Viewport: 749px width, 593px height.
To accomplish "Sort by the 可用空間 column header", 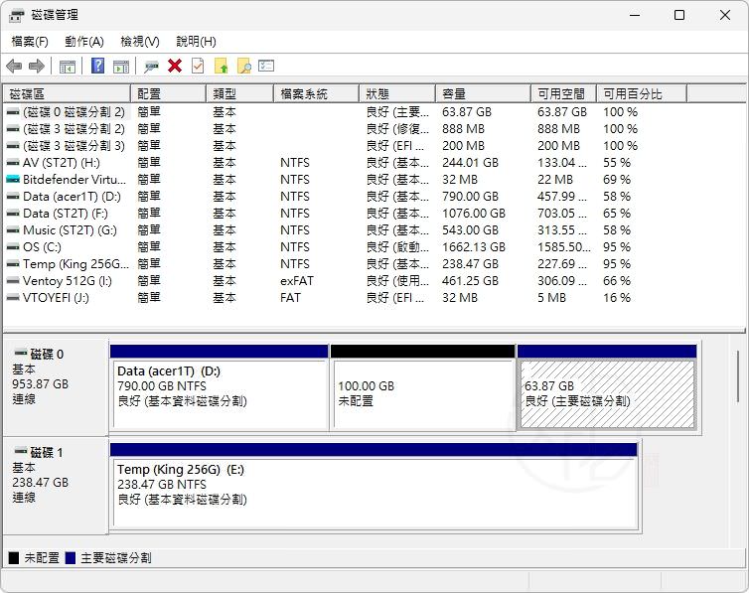I will coord(564,94).
